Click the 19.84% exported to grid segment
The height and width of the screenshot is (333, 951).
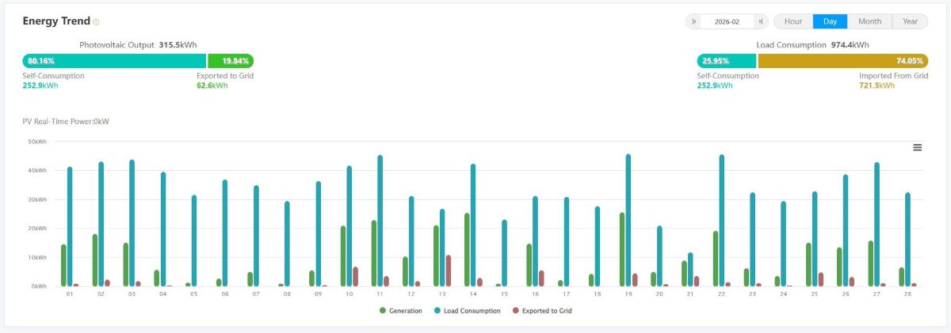coord(231,61)
